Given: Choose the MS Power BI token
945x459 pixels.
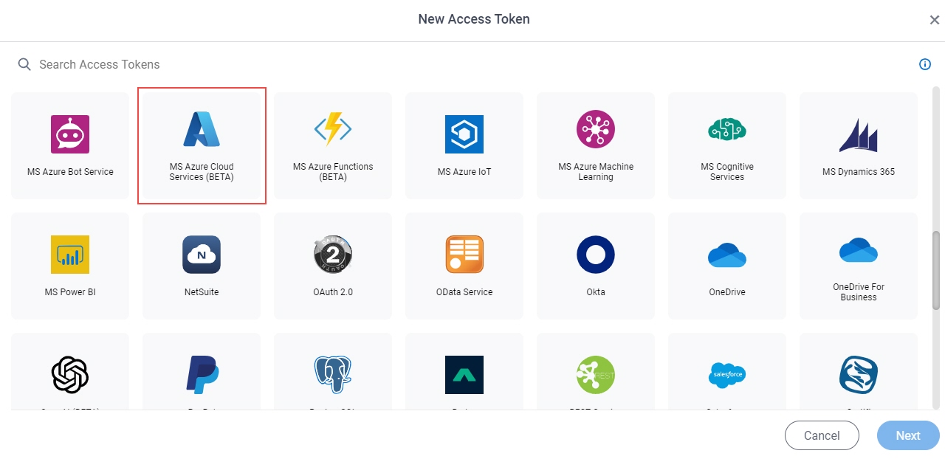Looking at the screenshot, I should pos(70,266).
